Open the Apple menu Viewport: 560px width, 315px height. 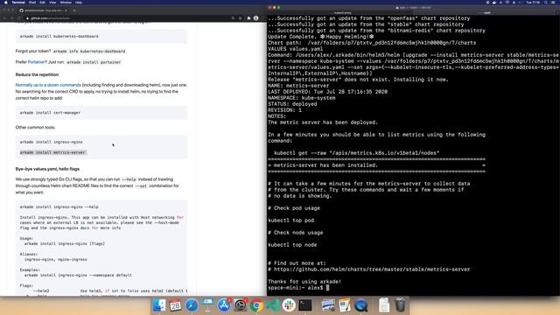coord(5,2)
